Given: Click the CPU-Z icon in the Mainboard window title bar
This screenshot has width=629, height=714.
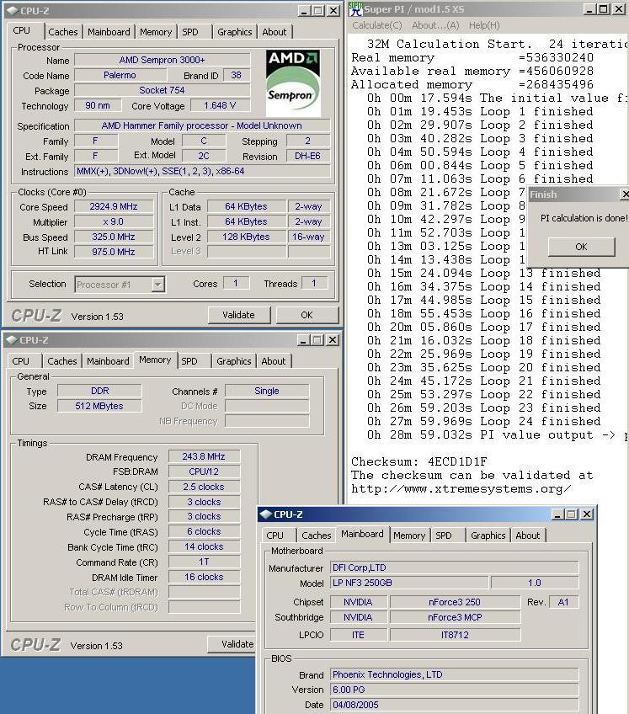Looking at the screenshot, I should pyautogui.click(x=266, y=514).
